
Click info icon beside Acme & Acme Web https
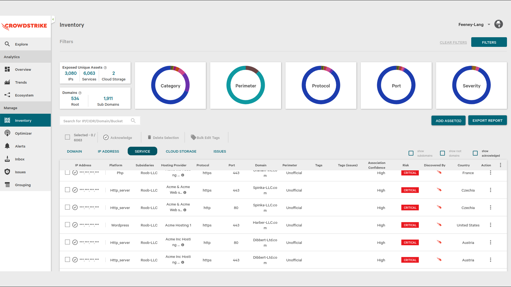pyautogui.click(x=185, y=192)
